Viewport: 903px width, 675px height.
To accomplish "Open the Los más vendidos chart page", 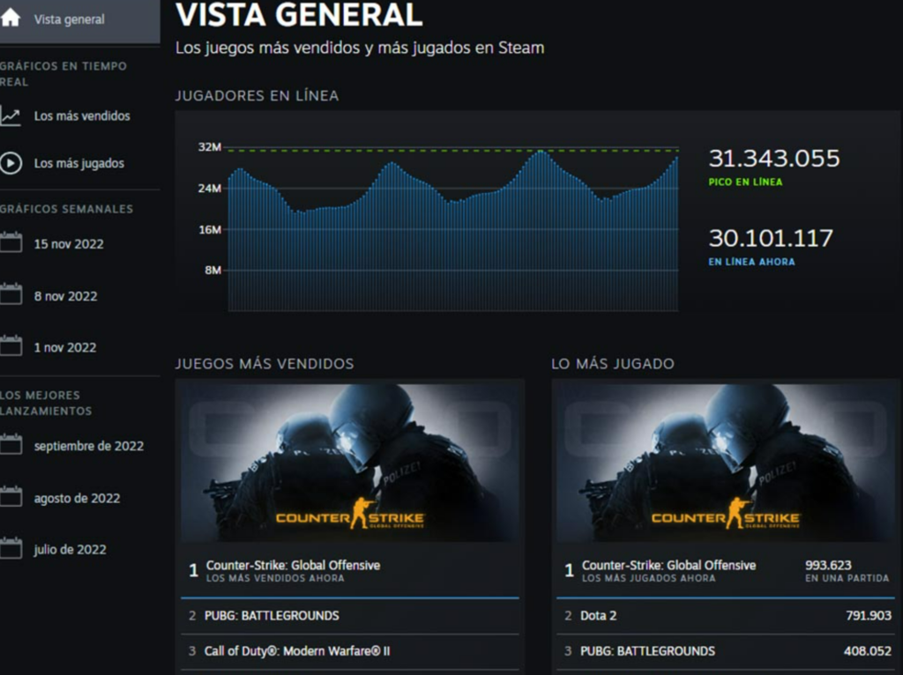I will (81, 115).
